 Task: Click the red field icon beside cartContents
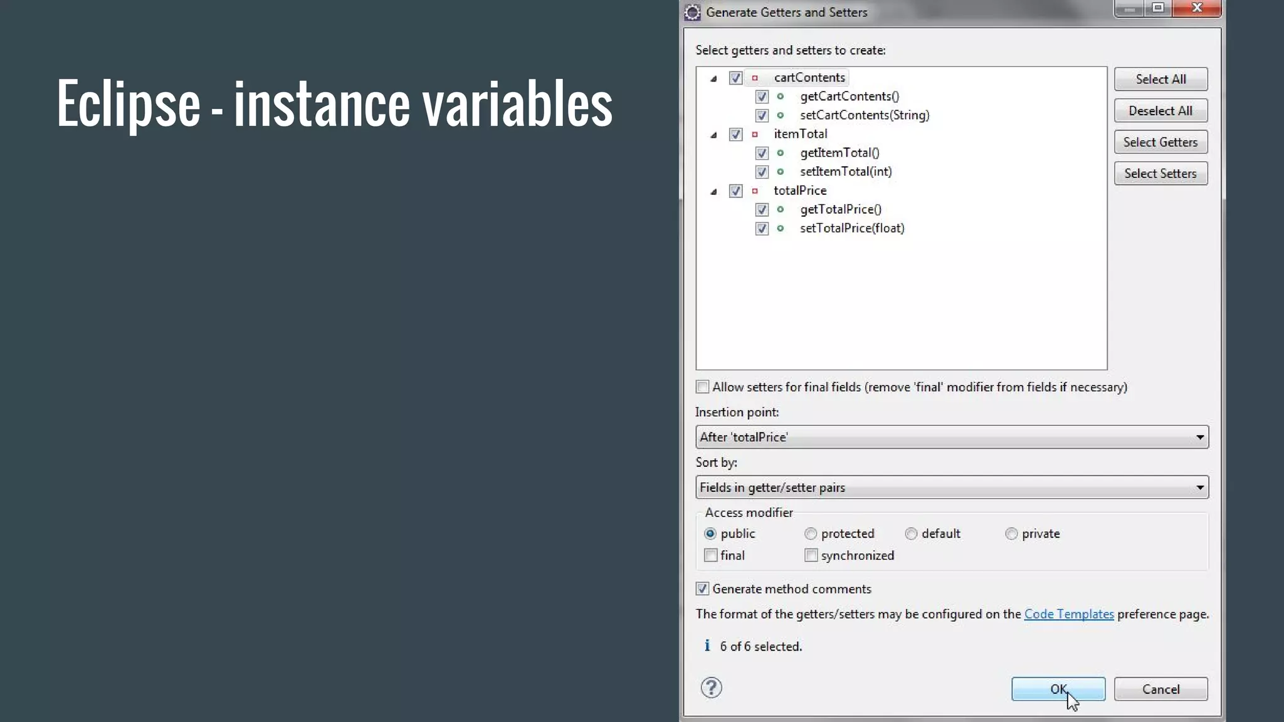click(755, 78)
